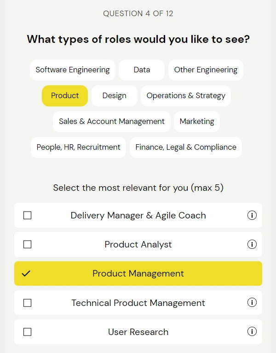Click info icon beside Delivery Manager & Agile Coach
Image resolution: width=276 pixels, height=353 pixels.
pyautogui.click(x=252, y=215)
